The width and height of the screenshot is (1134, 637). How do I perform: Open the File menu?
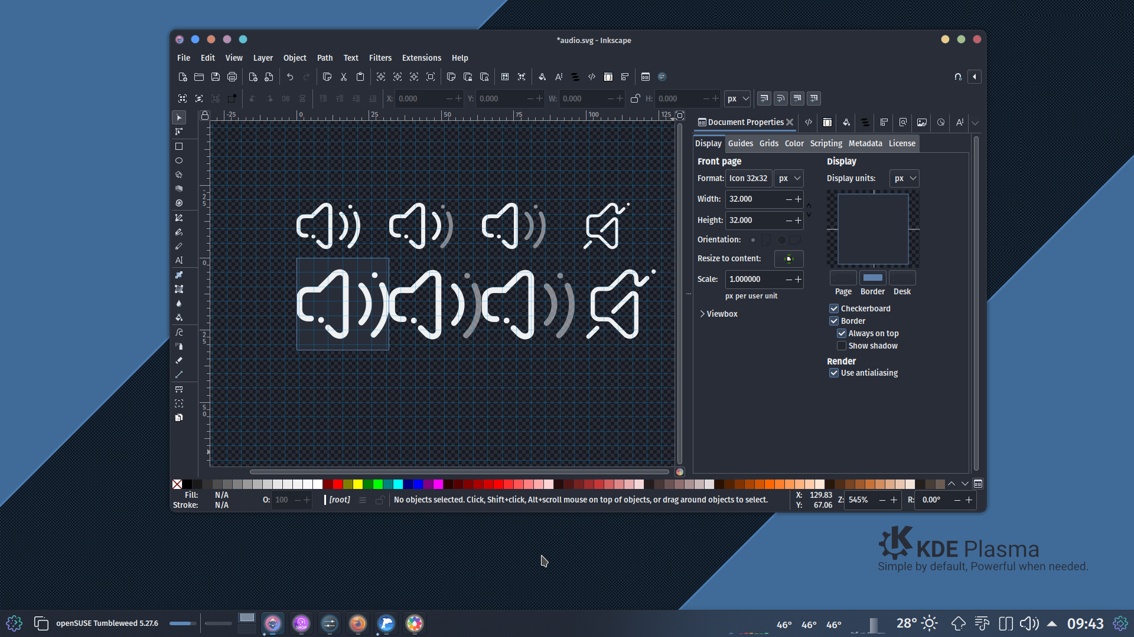click(x=184, y=58)
